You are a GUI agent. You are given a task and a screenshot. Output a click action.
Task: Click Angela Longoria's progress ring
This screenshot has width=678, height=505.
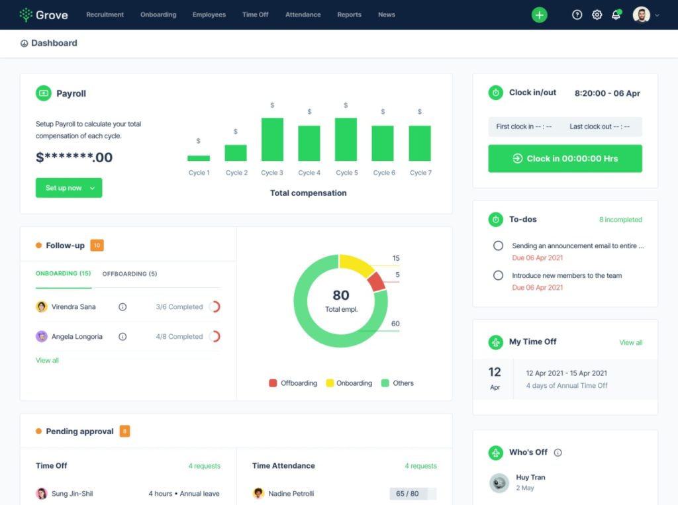(215, 336)
